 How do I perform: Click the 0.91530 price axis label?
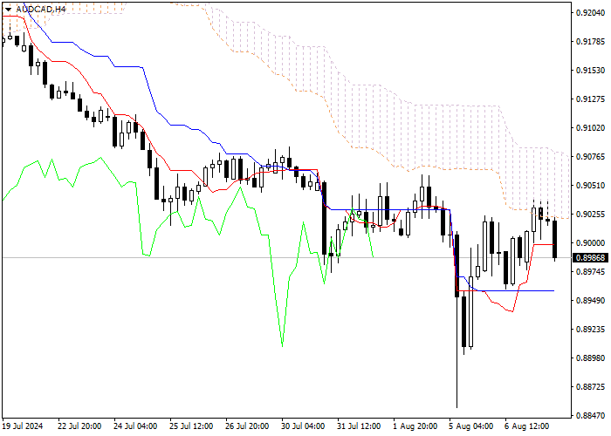tap(590, 71)
